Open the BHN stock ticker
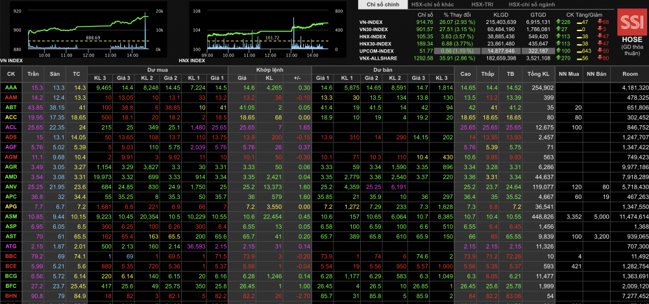 coord(11,295)
